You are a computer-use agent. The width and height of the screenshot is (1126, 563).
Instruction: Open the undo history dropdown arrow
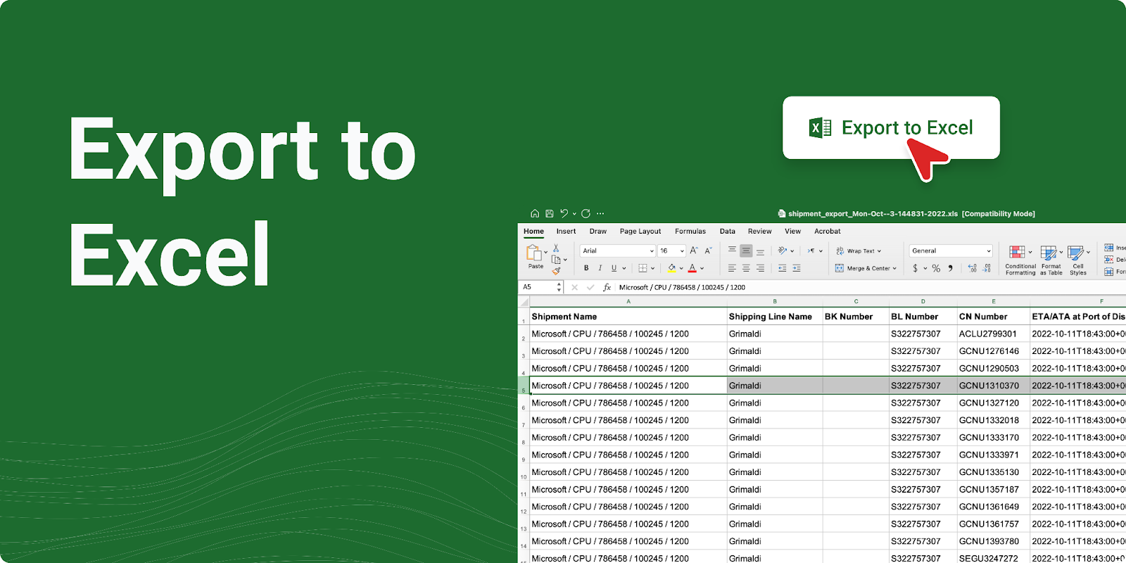(x=574, y=214)
